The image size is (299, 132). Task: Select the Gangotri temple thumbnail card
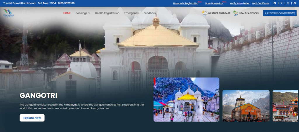pyautogui.click(x=186, y=99)
